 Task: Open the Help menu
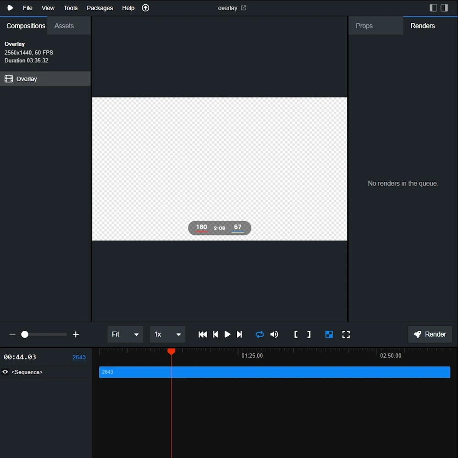128,8
